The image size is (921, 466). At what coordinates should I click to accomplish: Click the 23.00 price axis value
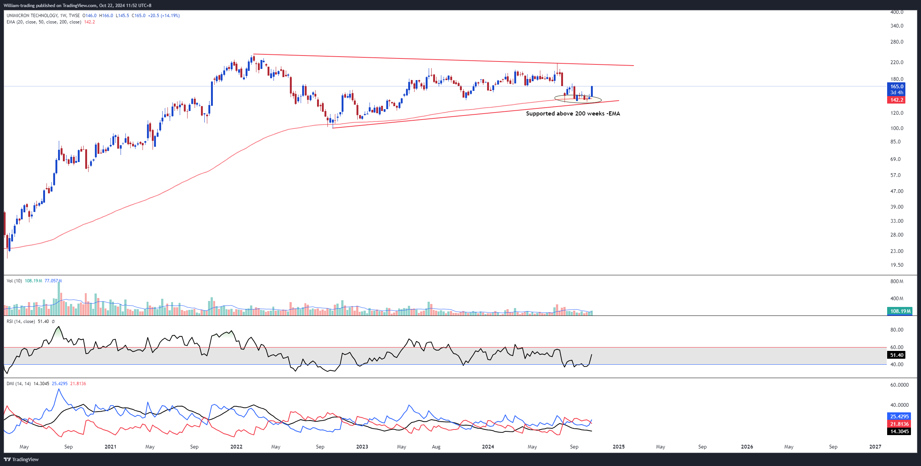pos(897,251)
